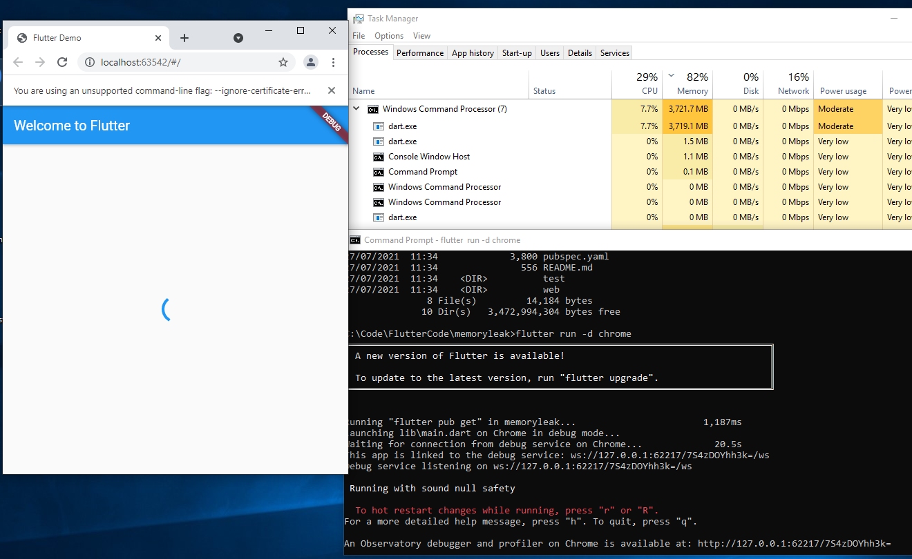The height and width of the screenshot is (559, 912).
Task: Open the Chrome extensions icon
Action: click(x=238, y=39)
